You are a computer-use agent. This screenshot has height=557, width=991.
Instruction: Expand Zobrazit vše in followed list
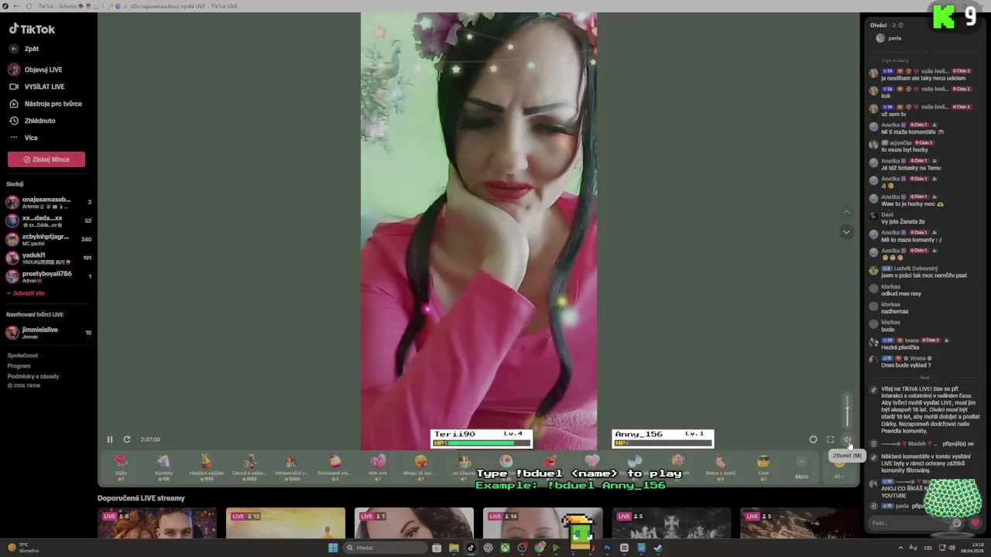26,293
